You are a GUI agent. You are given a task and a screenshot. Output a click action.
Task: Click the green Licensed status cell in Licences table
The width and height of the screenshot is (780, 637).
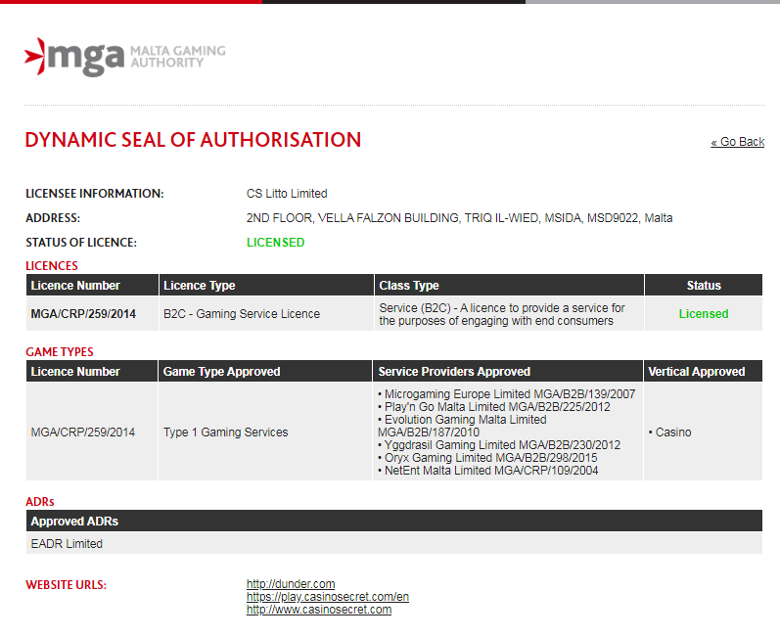click(704, 314)
